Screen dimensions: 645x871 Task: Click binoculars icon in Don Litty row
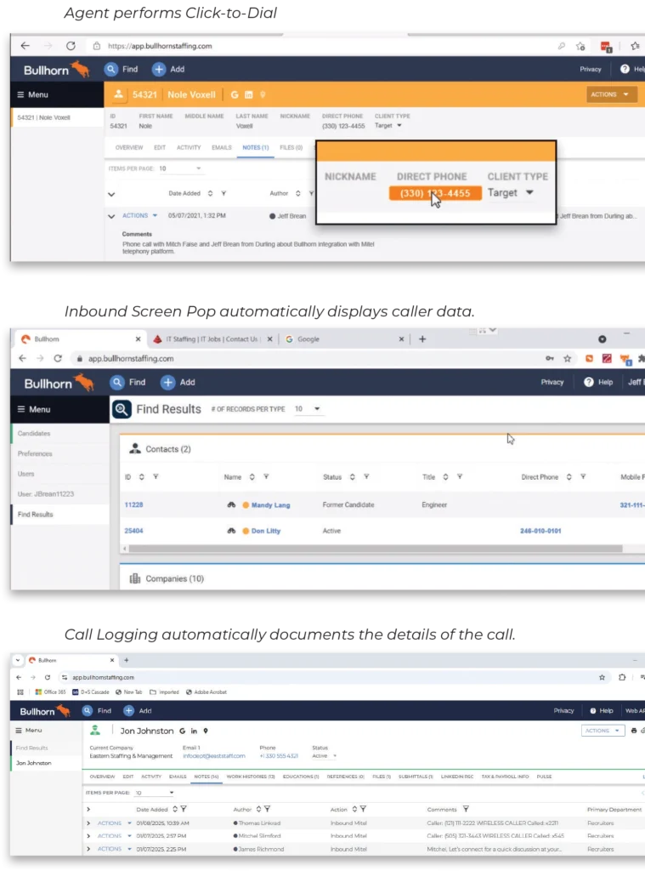[231, 531]
